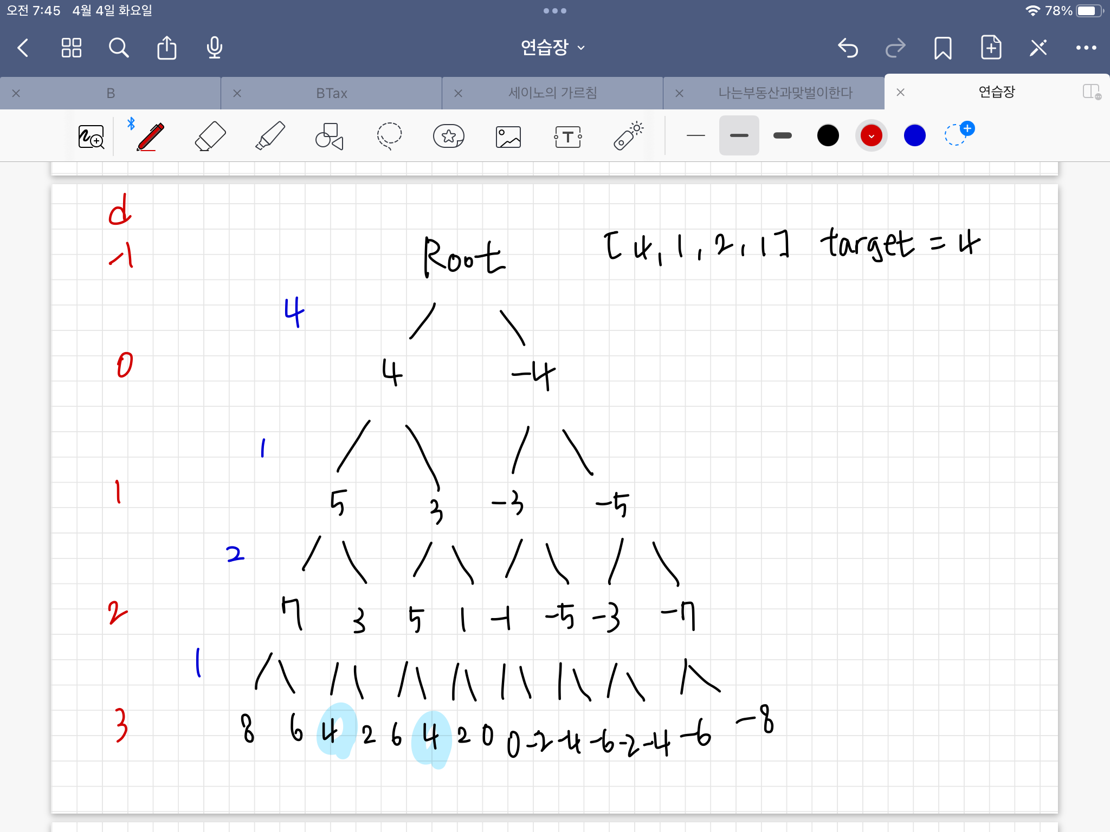Screen dimensions: 1110x832
Task: Choose the blue pen color
Action: pos(914,135)
